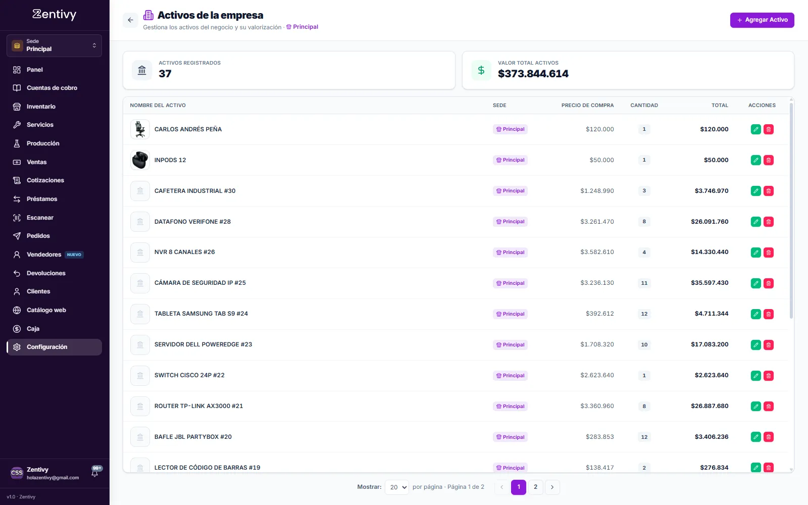Screen dimensions: 808x505
Task: Go to Producción section
Action: [x=54, y=143]
